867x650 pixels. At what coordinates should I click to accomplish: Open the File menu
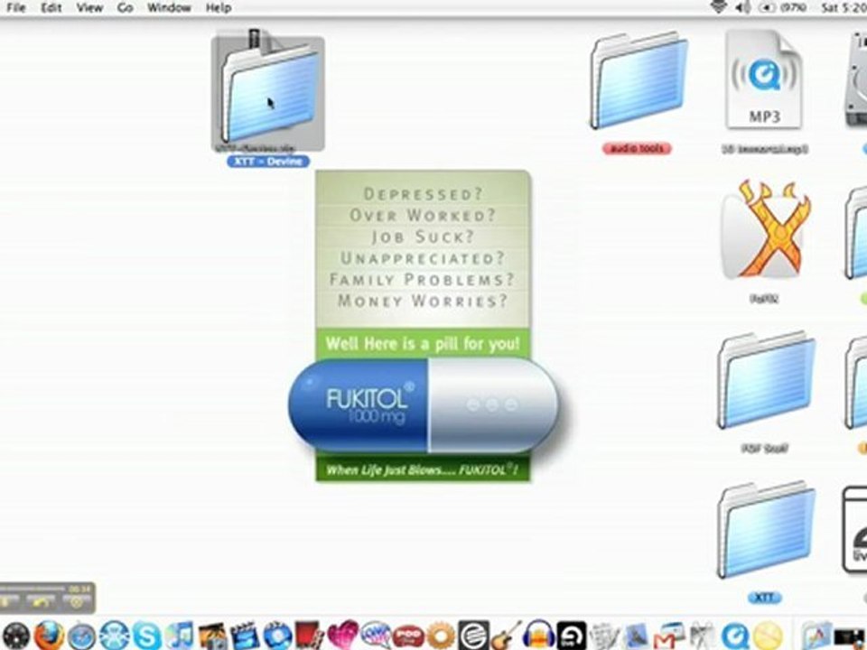coord(15,8)
